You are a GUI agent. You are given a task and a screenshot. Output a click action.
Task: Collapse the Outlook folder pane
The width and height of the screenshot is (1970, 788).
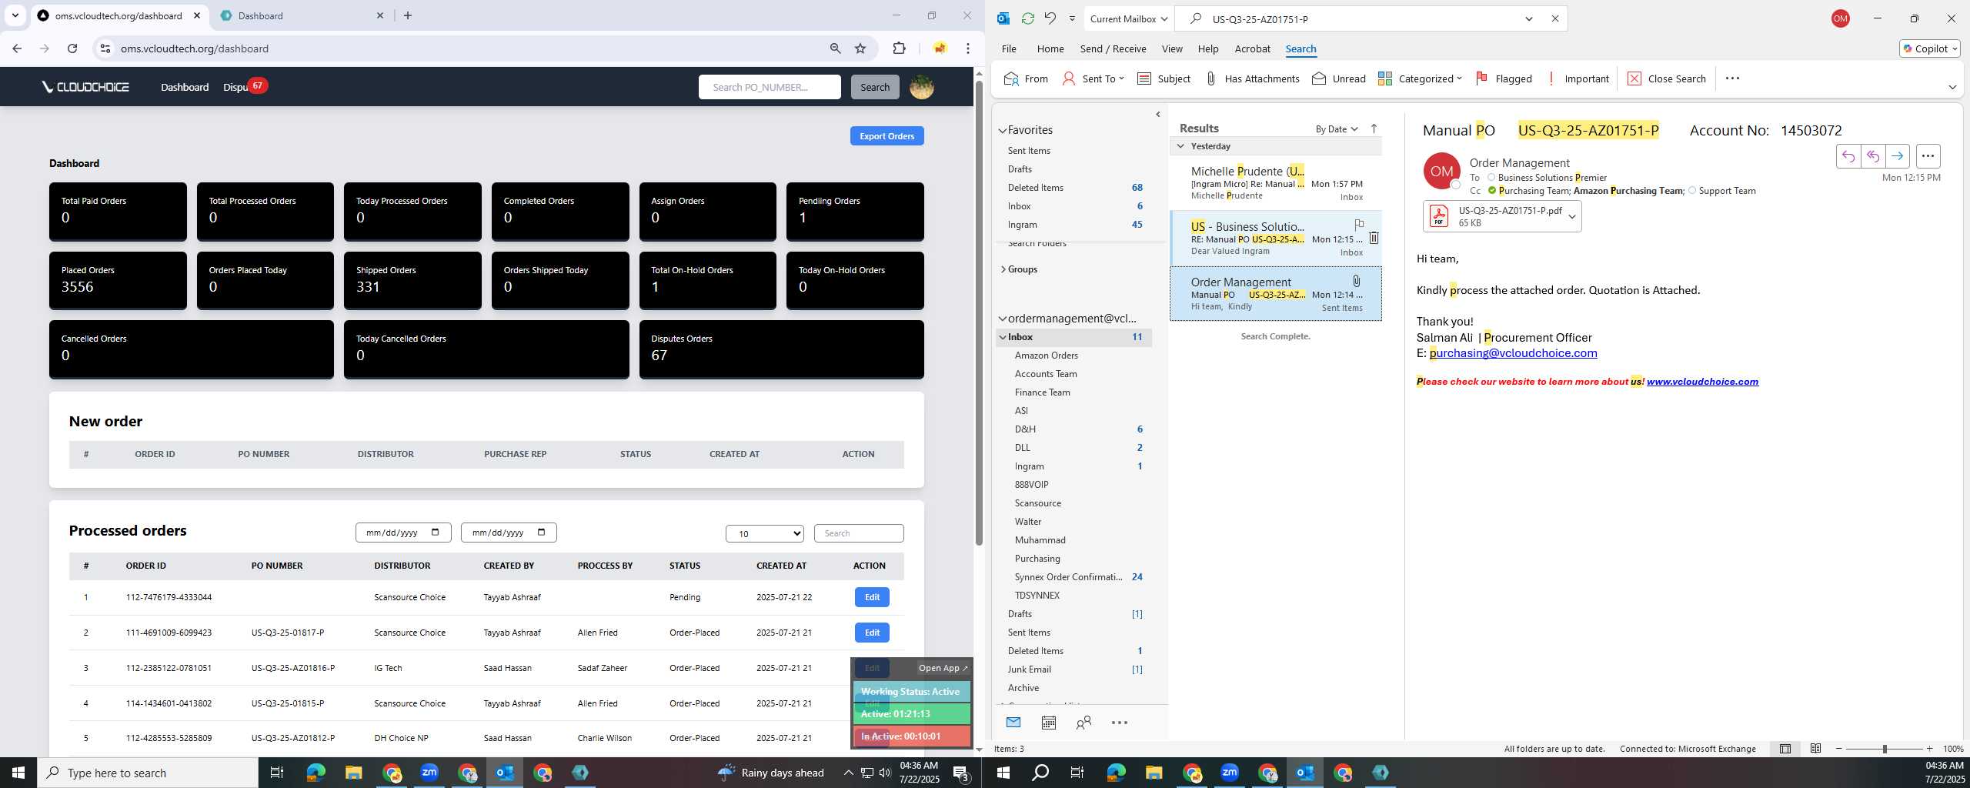(x=1158, y=115)
